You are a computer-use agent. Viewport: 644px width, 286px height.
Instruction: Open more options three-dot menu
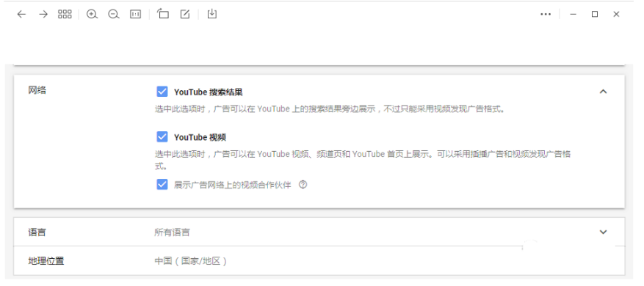point(546,15)
